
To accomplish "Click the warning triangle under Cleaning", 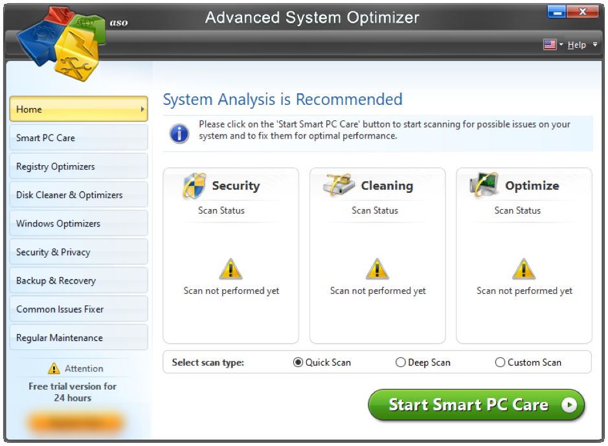I will pyautogui.click(x=377, y=269).
